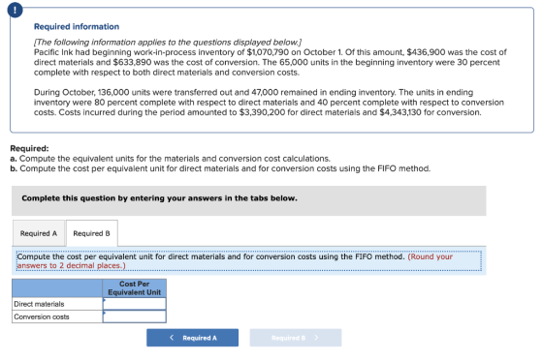Focus the Direct materials cost input field

coord(135,304)
